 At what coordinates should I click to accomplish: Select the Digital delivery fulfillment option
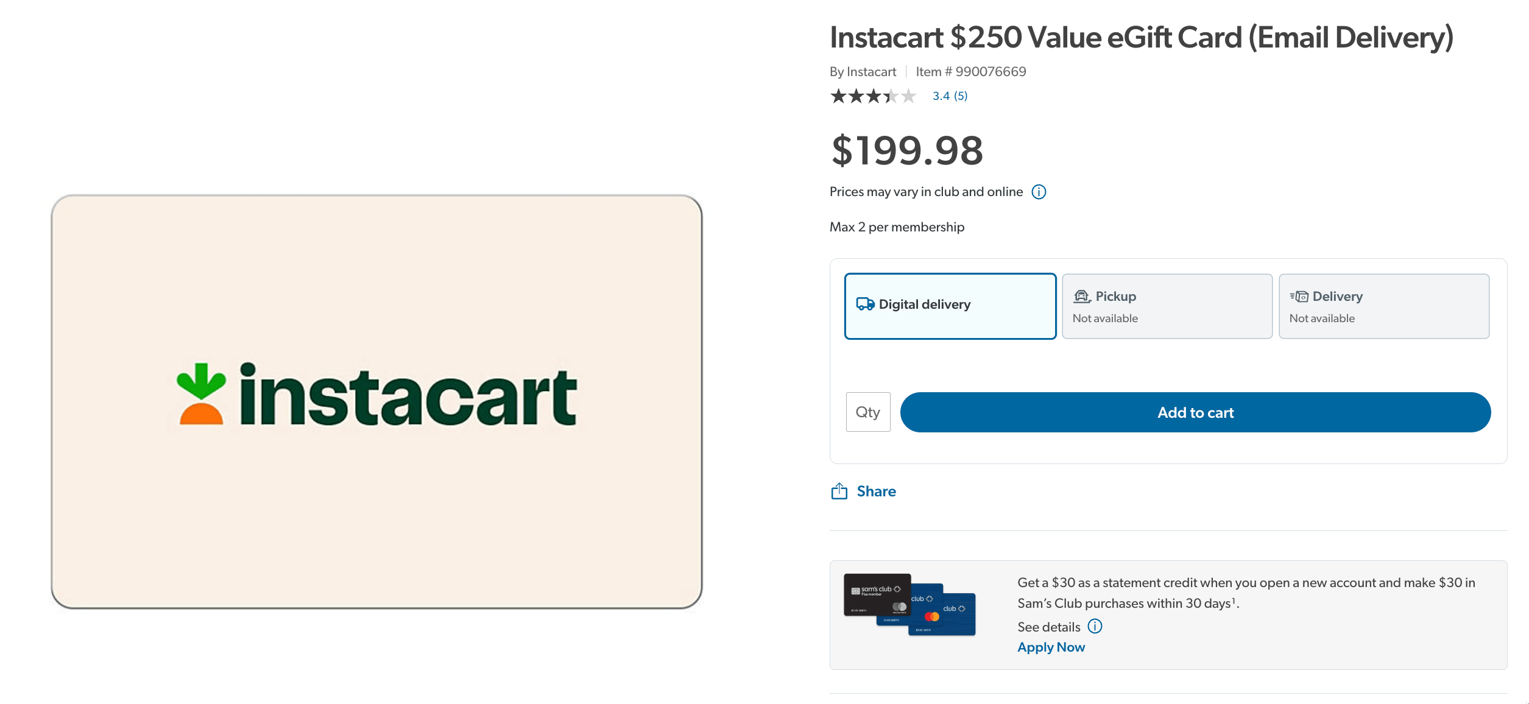tap(949, 306)
